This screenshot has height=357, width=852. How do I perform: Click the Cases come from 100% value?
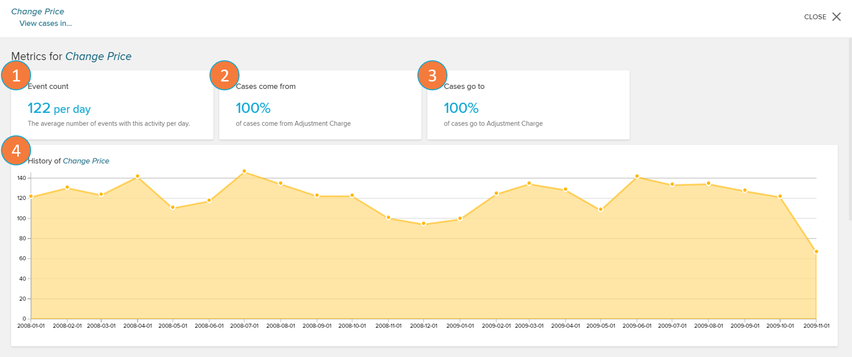pyautogui.click(x=253, y=108)
